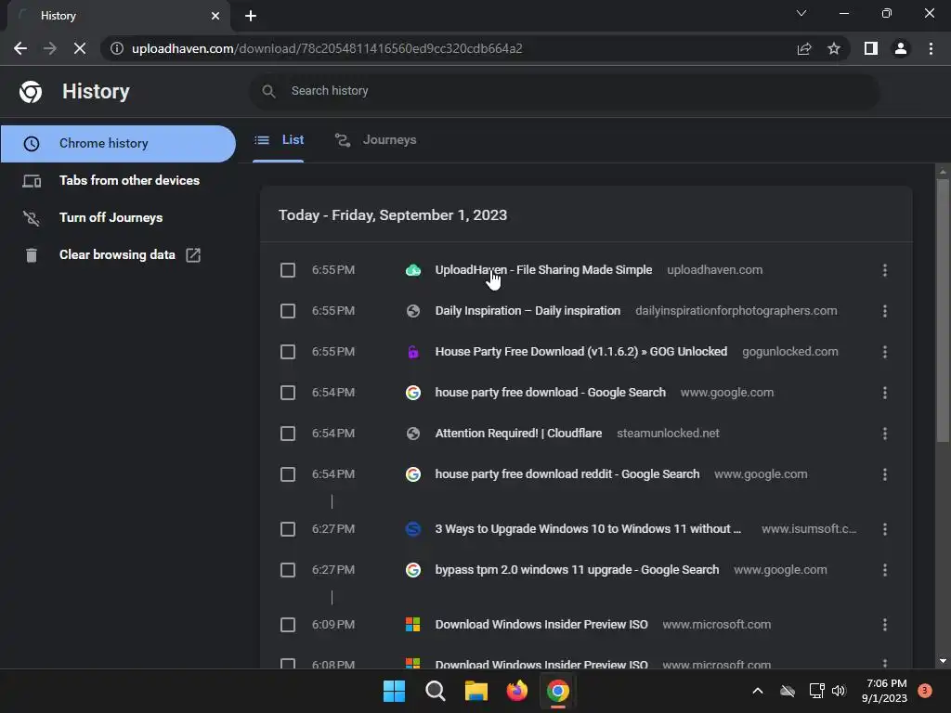Bookmark this tab with the star
This screenshot has width=951, height=713.
[834, 48]
